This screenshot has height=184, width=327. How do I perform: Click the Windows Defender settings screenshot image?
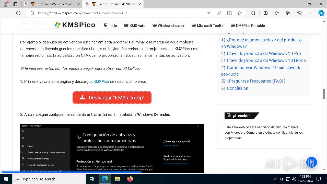click(112, 148)
